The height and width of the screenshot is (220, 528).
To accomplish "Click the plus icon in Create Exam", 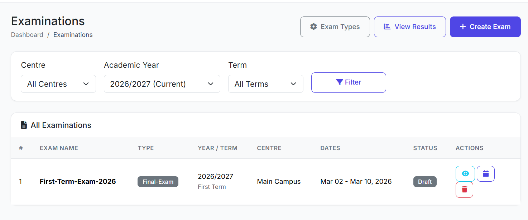I will tap(462, 27).
